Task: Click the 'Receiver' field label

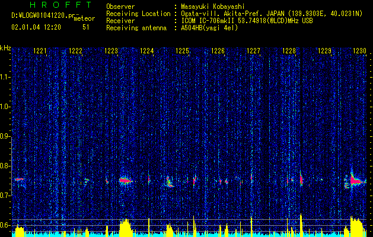Action: click(120, 21)
